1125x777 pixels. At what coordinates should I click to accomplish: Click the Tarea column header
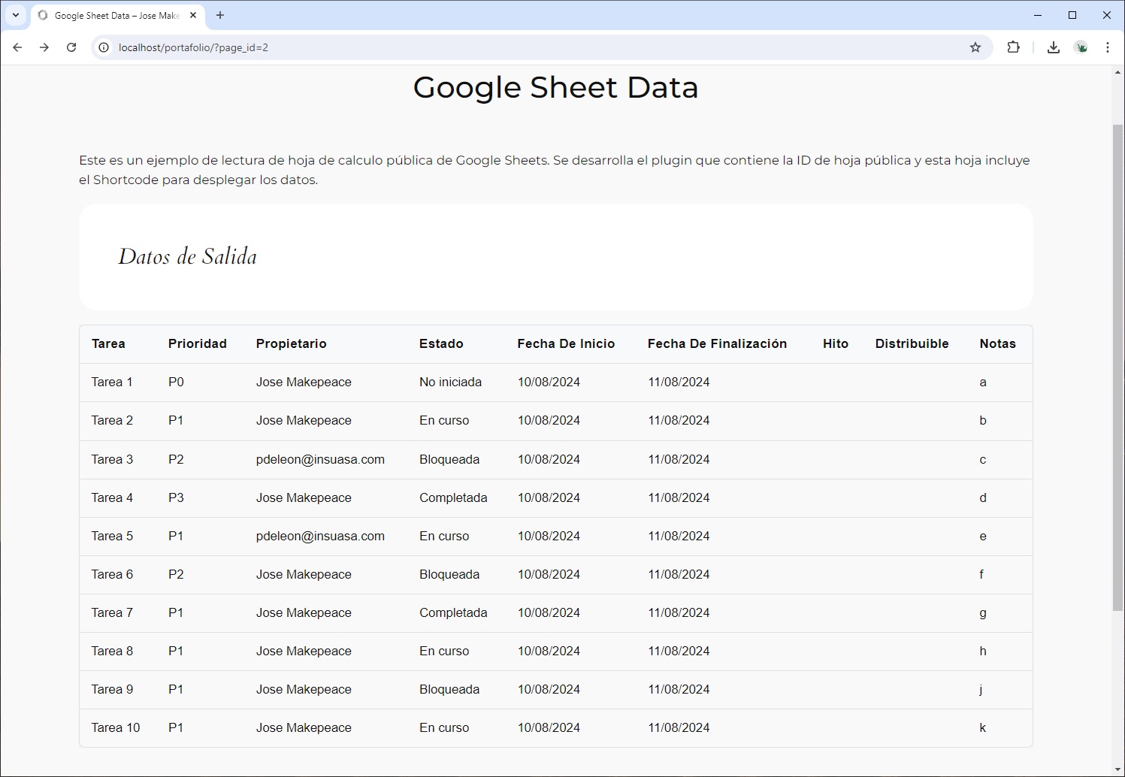click(108, 343)
